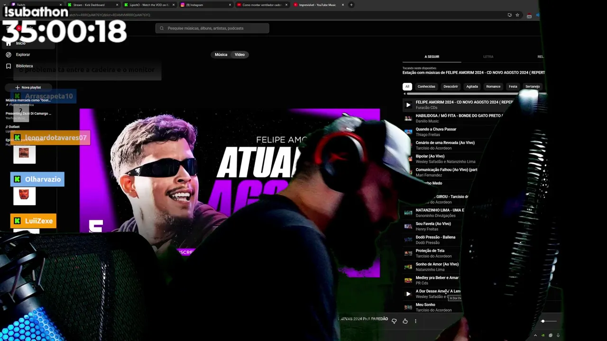Close the Stream - Kick Dashboard tab
The image size is (607, 341).
tap(117, 5)
